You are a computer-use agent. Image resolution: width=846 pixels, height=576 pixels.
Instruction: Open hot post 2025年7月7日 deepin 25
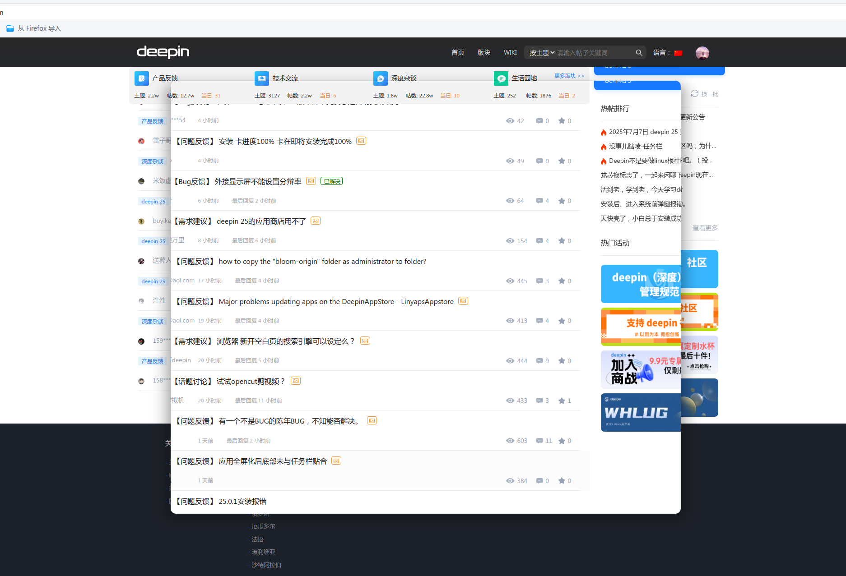point(644,132)
